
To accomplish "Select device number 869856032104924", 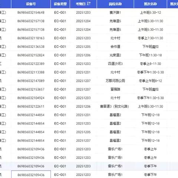I will click(31, 98).
